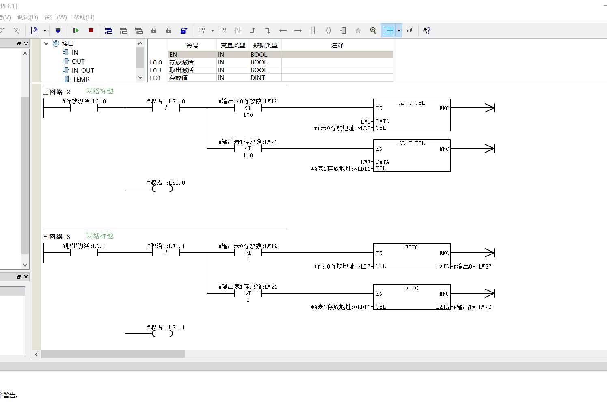The height and width of the screenshot is (402, 607).
Task: Select the FIFO box outputting to LW27
Action: (412, 256)
